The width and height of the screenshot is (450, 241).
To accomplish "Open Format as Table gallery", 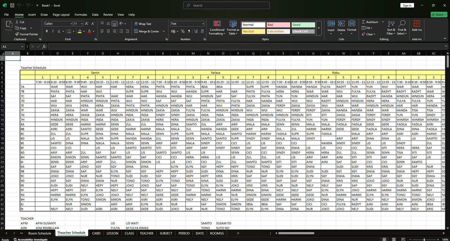I will click(233, 28).
